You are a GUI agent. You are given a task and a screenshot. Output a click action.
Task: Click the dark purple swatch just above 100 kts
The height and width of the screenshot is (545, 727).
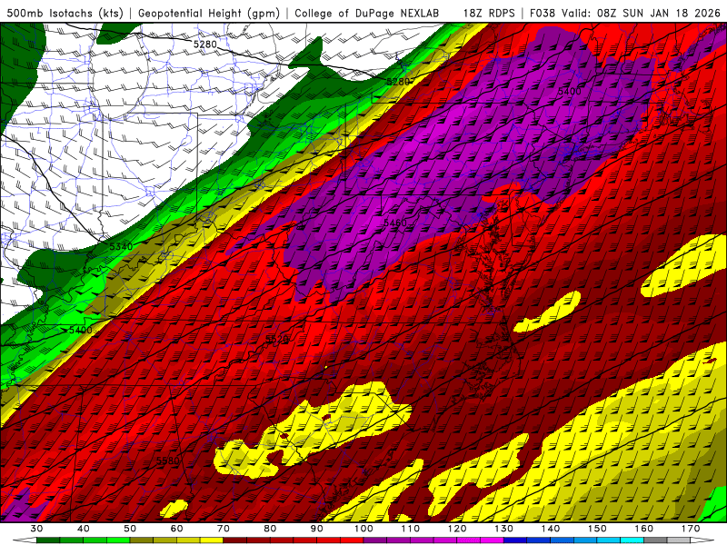[x=375, y=540]
